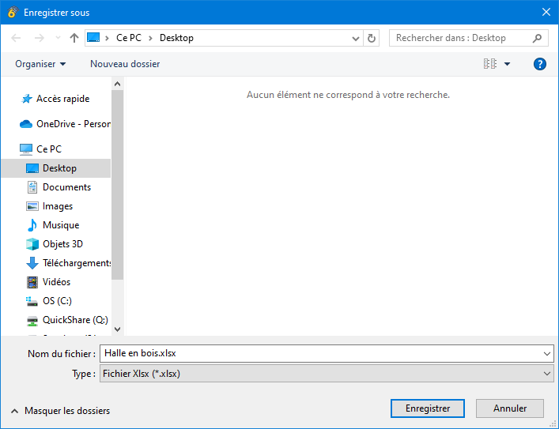Open the view options dropdown arrow

tap(507, 64)
